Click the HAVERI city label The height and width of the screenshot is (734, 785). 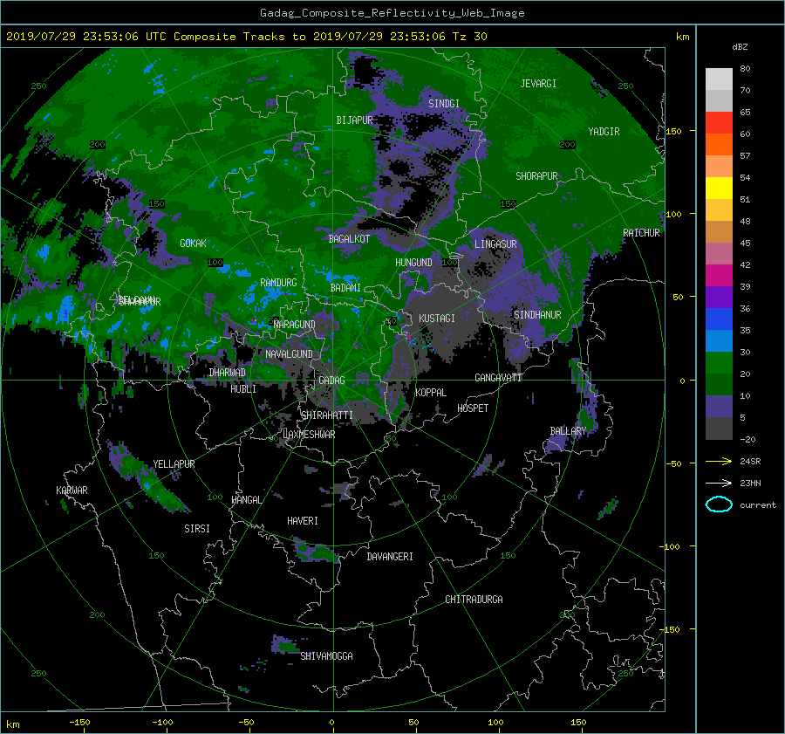point(303,521)
